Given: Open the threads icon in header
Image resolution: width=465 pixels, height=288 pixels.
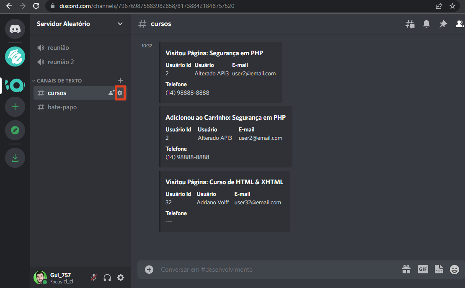Looking at the screenshot, I should 410,24.
